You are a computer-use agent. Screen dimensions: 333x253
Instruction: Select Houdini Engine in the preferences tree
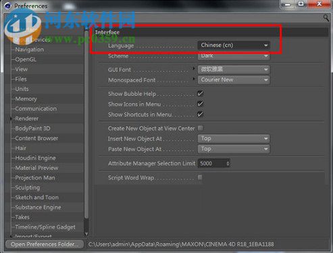[35, 158]
